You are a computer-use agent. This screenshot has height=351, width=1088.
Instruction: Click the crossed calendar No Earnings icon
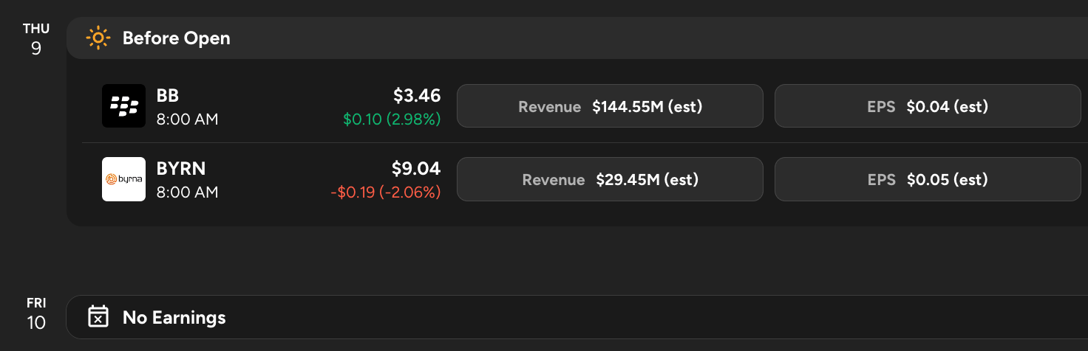coord(98,317)
